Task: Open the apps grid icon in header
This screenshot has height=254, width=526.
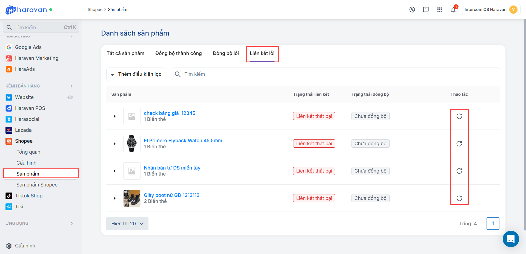Action: 439,10
